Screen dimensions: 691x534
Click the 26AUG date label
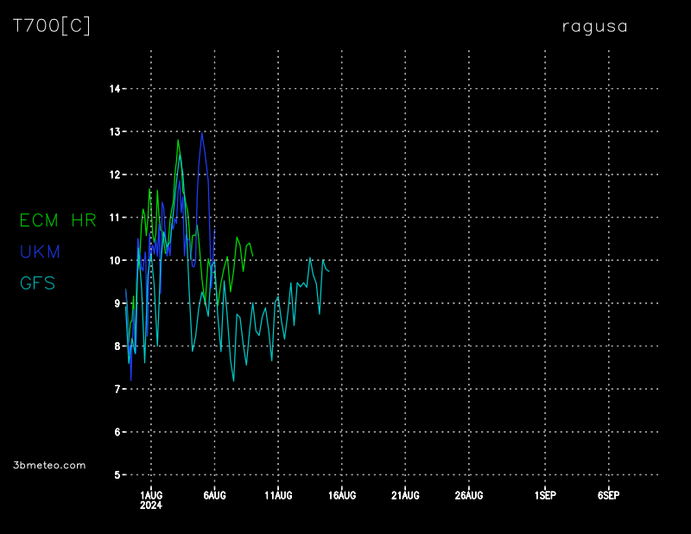coord(469,496)
